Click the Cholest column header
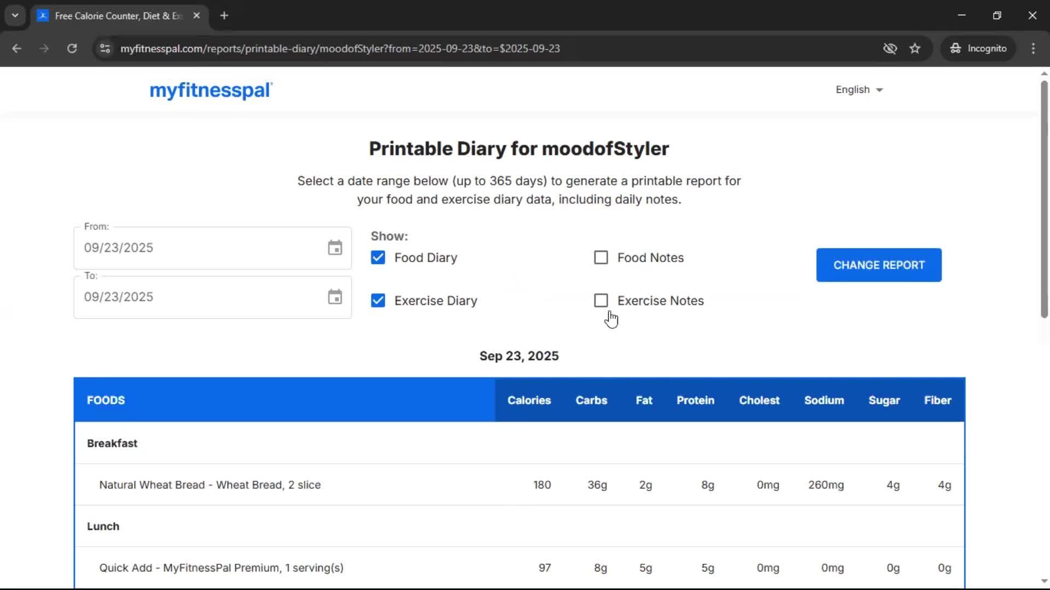The height and width of the screenshot is (590, 1050). [x=759, y=400]
